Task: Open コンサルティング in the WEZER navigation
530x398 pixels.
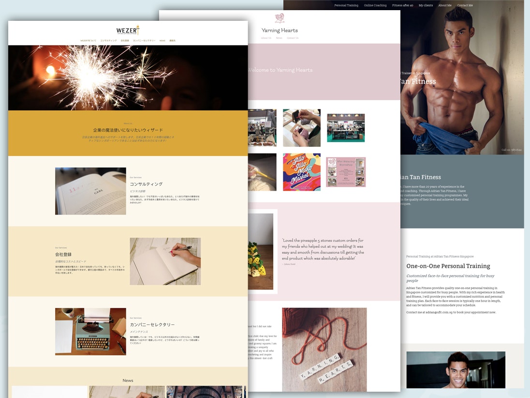Action: (x=108, y=41)
